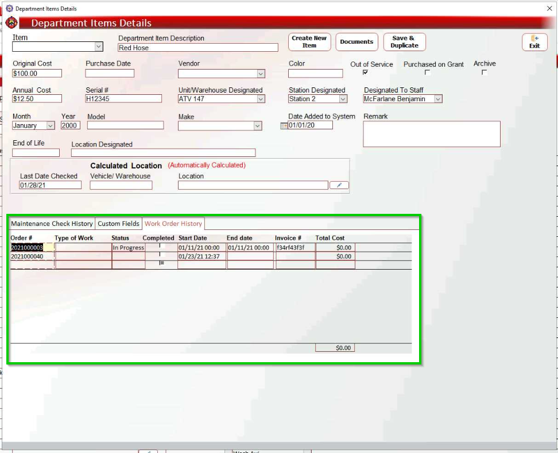This screenshot has width=558, height=453.
Task: Expand the Designated To Staff dropdown
Action: click(x=438, y=99)
